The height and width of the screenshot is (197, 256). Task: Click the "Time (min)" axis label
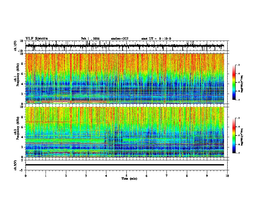coord(129,179)
